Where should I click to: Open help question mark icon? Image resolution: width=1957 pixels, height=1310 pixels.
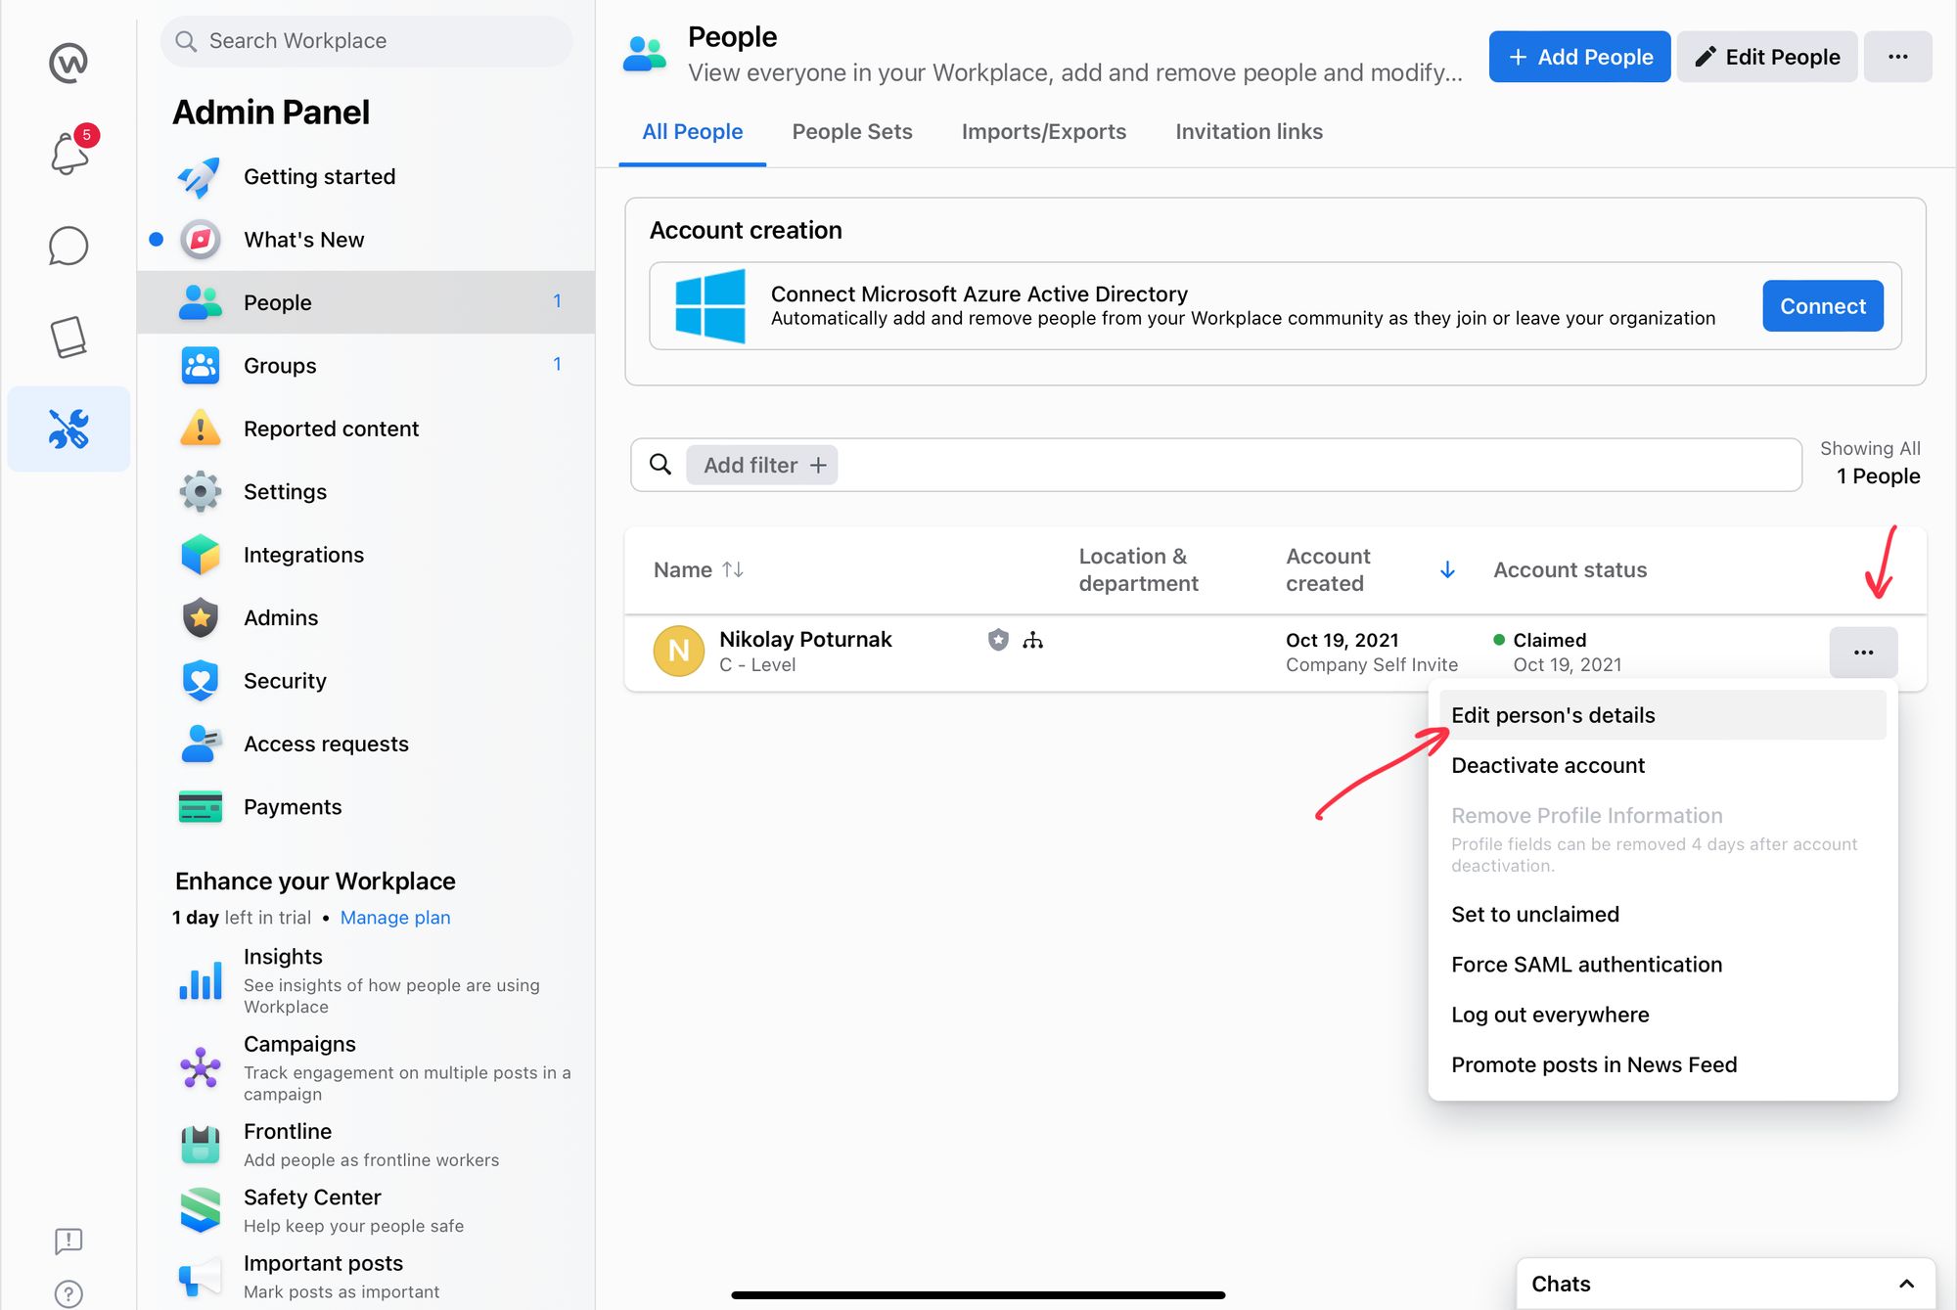click(68, 1293)
